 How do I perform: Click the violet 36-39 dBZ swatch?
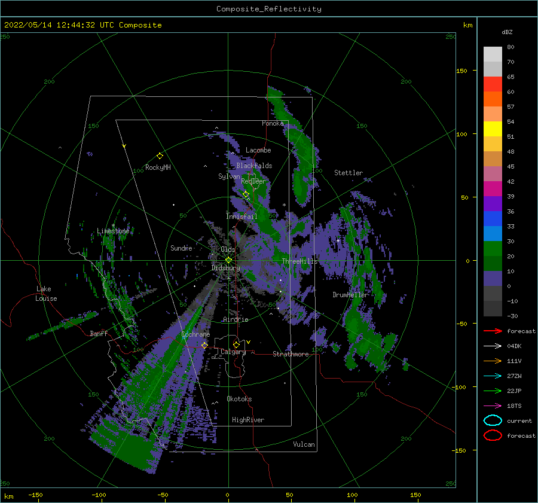(493, 203)
